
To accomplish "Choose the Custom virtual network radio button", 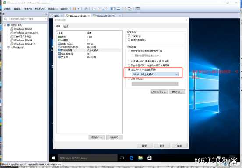I will click(129, 69).
